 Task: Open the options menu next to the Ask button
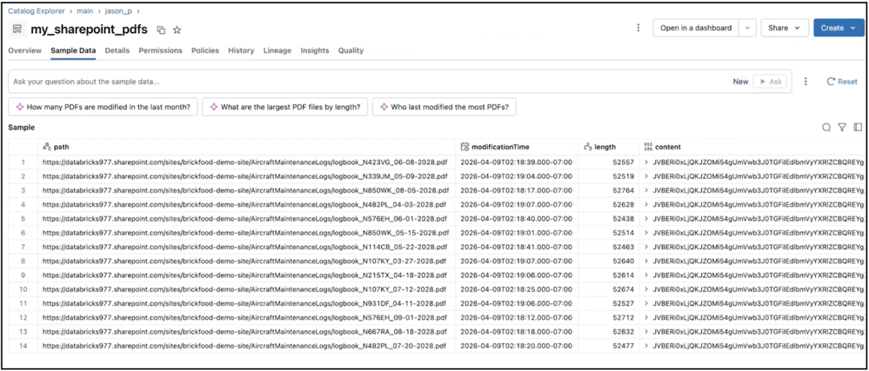tap(805, 81)
